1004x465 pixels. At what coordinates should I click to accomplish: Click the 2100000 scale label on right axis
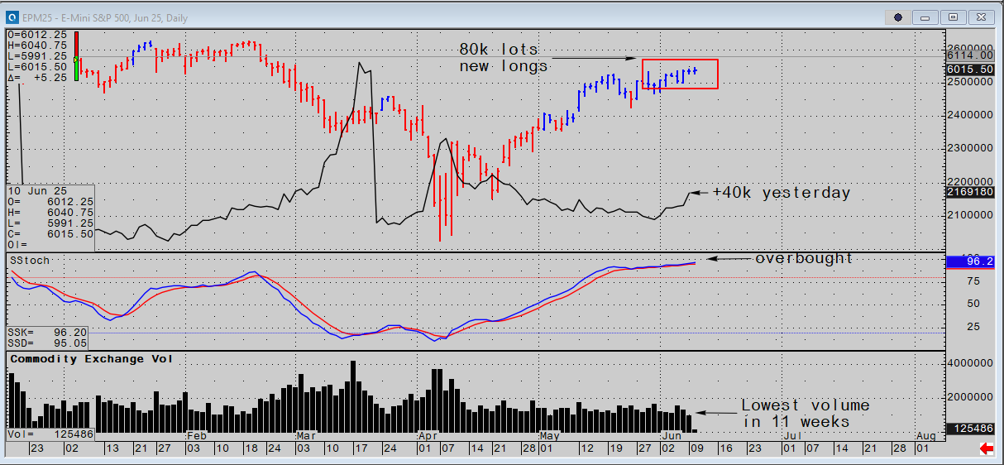pos(969,214)
